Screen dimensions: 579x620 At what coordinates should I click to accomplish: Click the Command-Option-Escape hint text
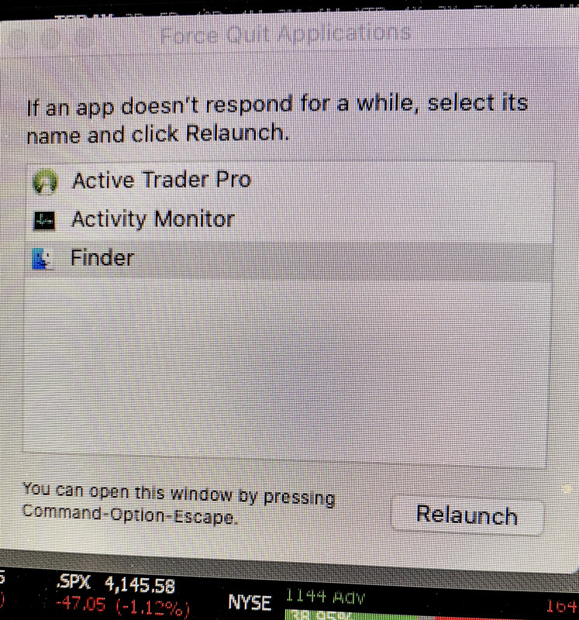pyautogui.click(x=179, y=503)
